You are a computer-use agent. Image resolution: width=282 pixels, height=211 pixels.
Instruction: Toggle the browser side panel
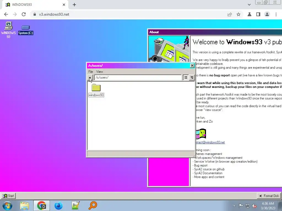point(258,14)
